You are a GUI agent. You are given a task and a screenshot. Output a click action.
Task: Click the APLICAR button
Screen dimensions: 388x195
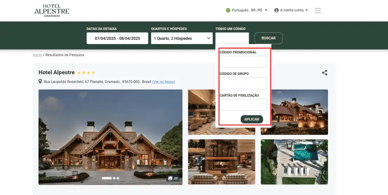tap(252, 119)
